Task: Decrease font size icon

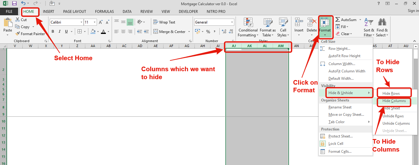Action: tap(107, 22)
